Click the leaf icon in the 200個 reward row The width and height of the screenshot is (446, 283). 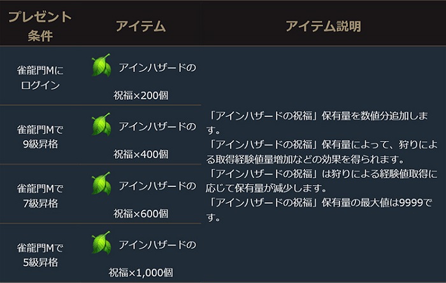click(x=101, y=65)
